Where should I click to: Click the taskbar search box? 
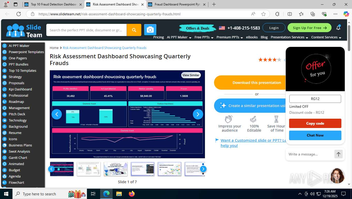coord(50,194)
